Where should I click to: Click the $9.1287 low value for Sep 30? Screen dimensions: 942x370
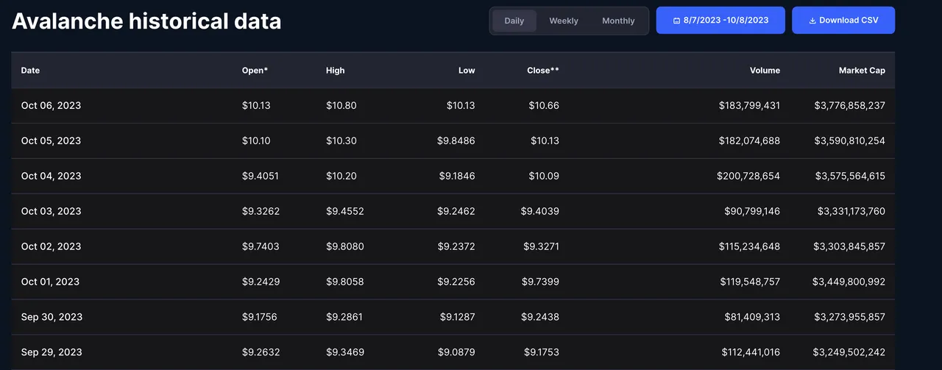click(458, 318)
